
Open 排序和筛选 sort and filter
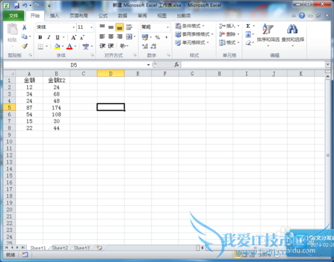[x=268, y=35]
